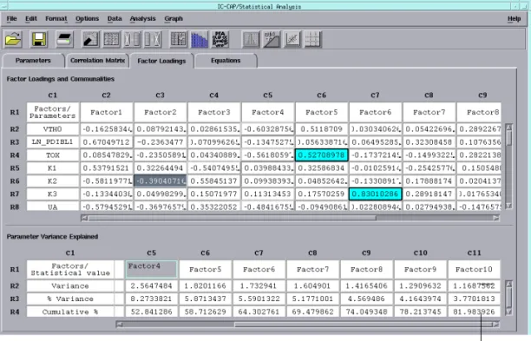Open the Help menu

click(514, 18)
